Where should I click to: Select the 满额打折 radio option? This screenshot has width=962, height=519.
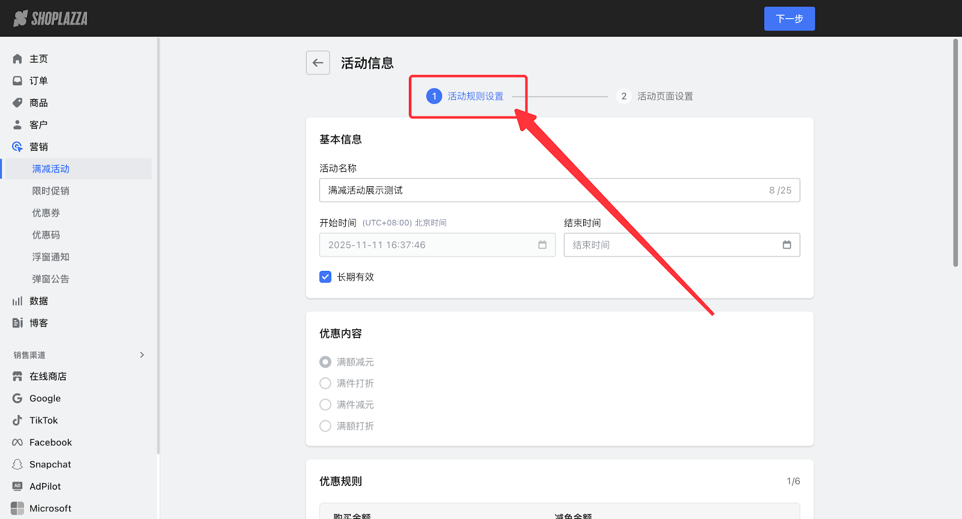pos(325,426)
